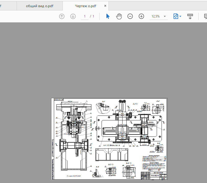Image resolution: width=207 pixels, height=183 pixels.
Task: Zoom out using the minus icon
Action: tap(130, 16)
